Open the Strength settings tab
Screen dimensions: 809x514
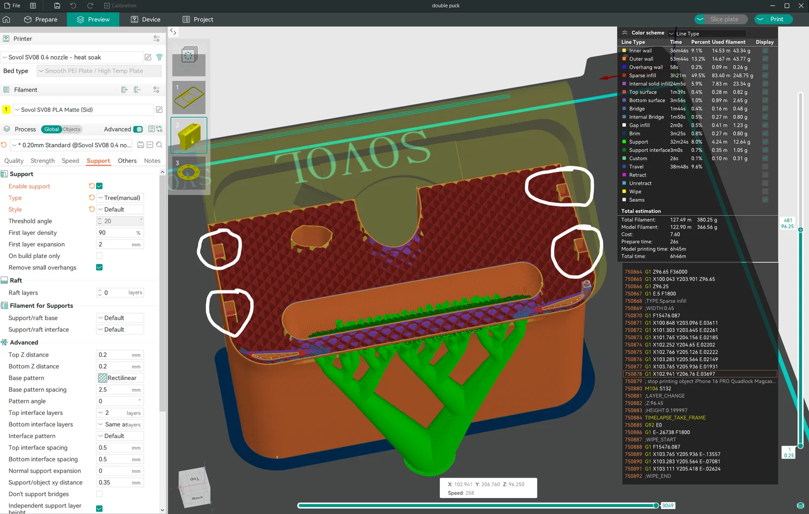point(42,161)
